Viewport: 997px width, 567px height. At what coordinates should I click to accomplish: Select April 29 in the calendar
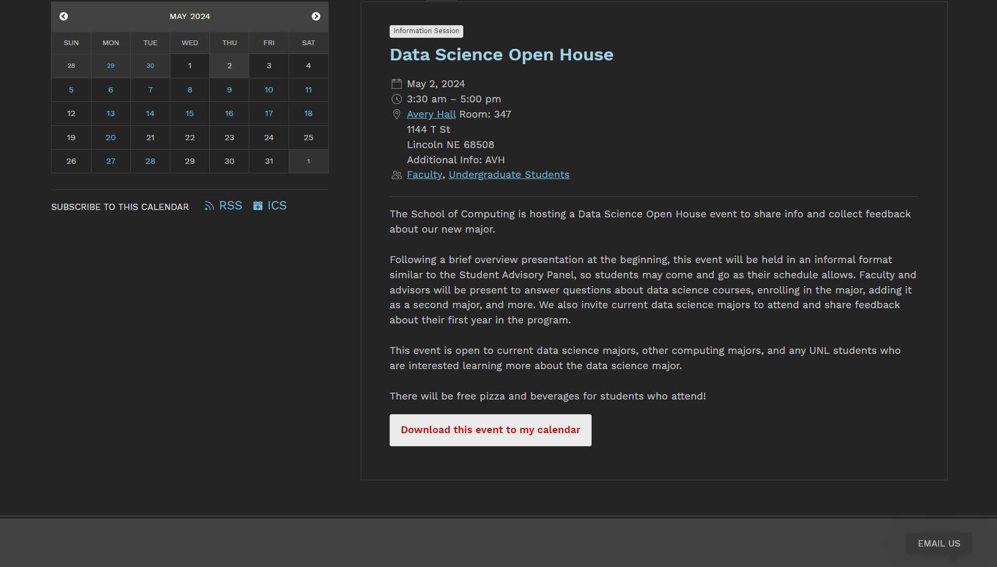[x=110, y=66]
